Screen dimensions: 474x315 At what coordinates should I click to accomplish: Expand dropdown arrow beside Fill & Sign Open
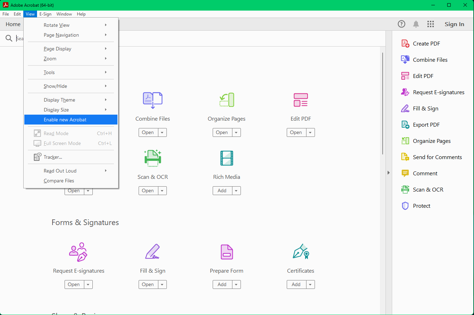coord(162,284)
